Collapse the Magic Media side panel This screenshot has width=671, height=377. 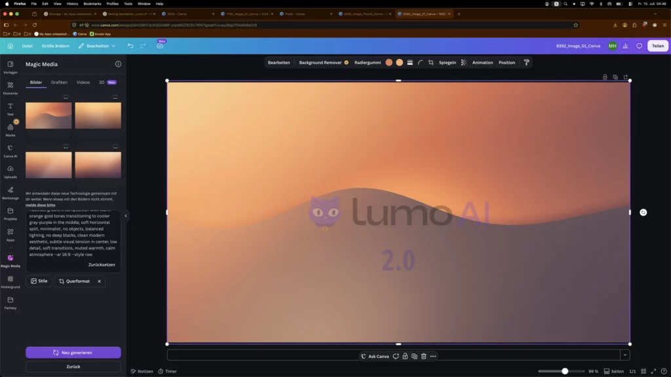[x=125, y=216]
